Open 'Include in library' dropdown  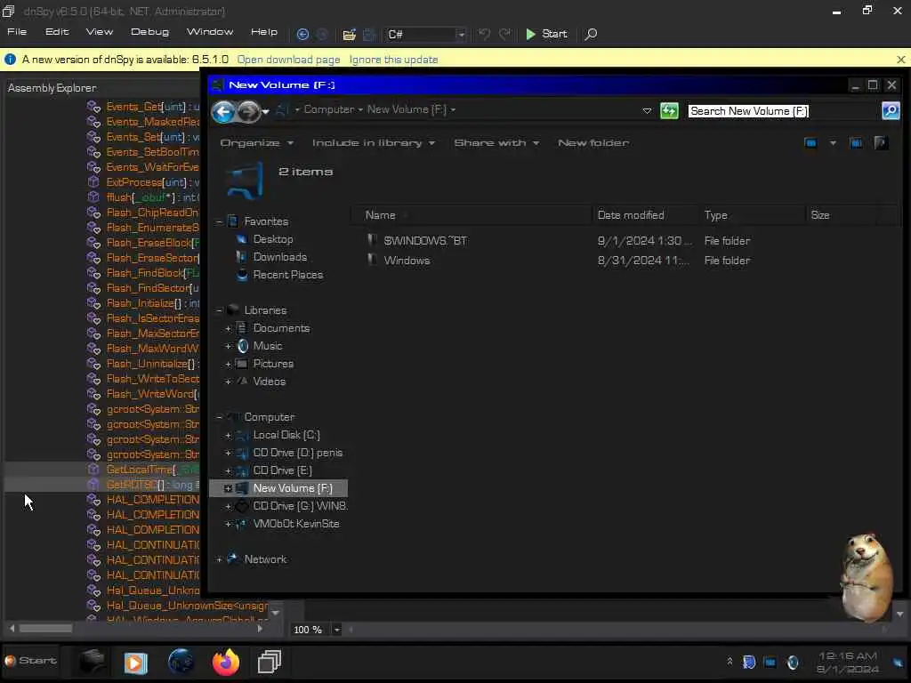pos(373,143)
